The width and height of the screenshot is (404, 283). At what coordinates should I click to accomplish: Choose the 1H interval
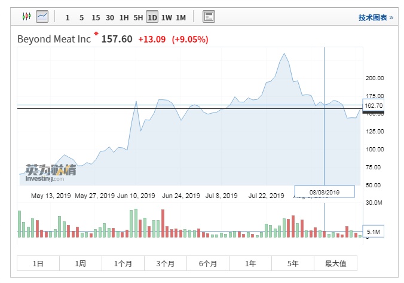pos(124,17)
